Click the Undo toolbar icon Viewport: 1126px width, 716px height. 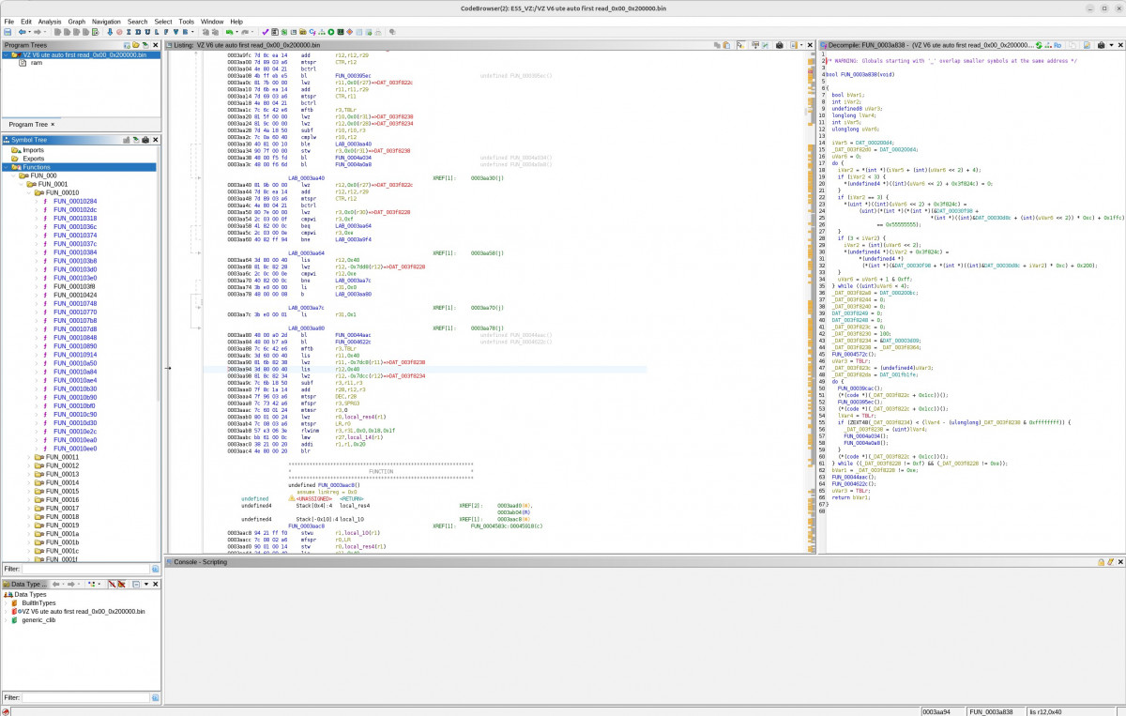229,32
